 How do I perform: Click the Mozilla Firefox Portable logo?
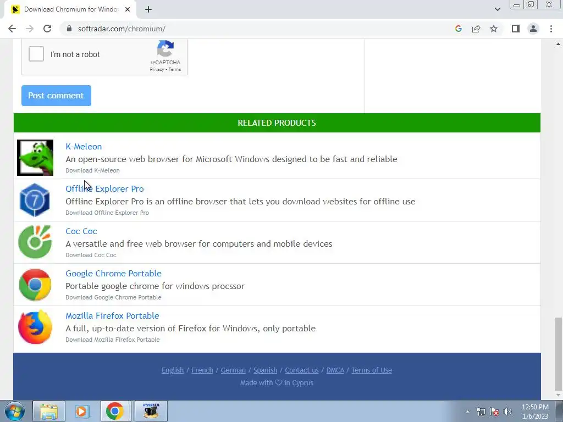(35, 327)
